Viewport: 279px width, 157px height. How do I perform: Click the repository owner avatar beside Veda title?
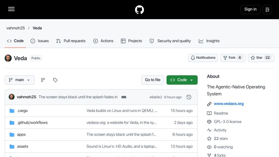coord(8,58)
